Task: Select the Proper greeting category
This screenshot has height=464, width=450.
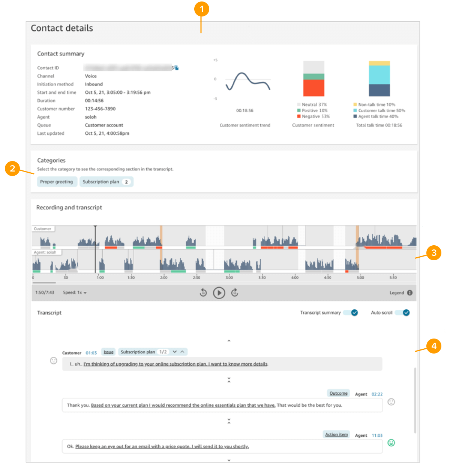Action: 57,182
